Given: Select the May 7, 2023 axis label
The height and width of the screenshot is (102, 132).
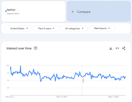Looking at the screenshot, I should pos(114,97).
